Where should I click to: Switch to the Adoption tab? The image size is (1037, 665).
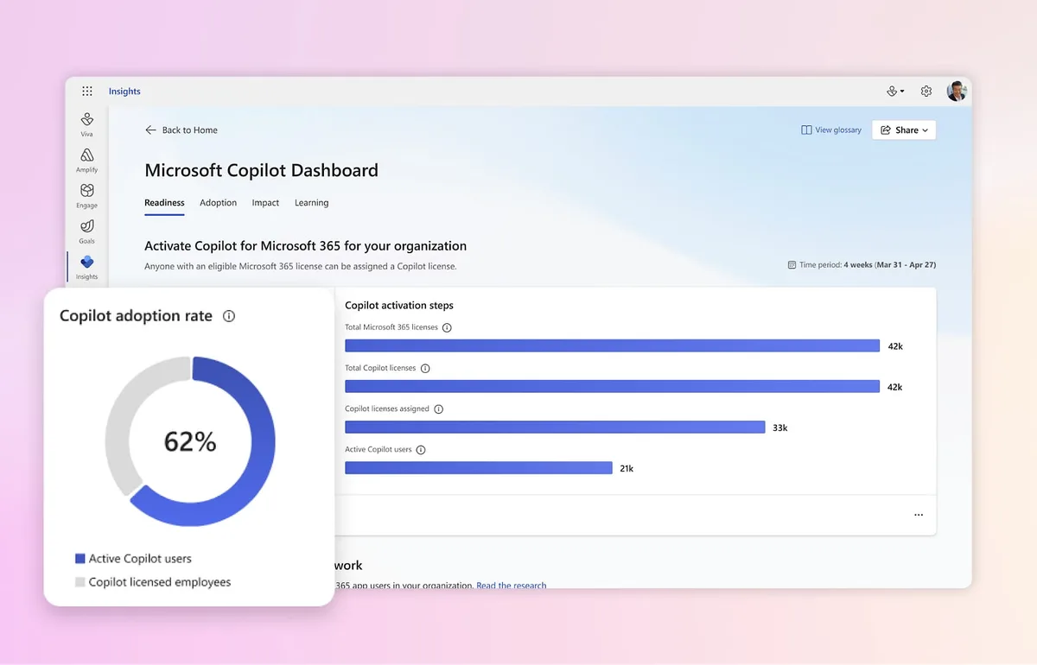(x=218, y=203)
